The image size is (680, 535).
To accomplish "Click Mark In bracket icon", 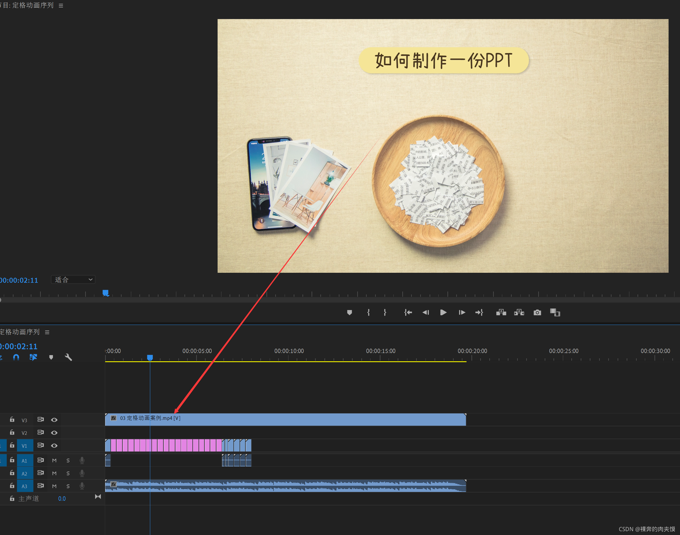I will (x=368, y=312).
